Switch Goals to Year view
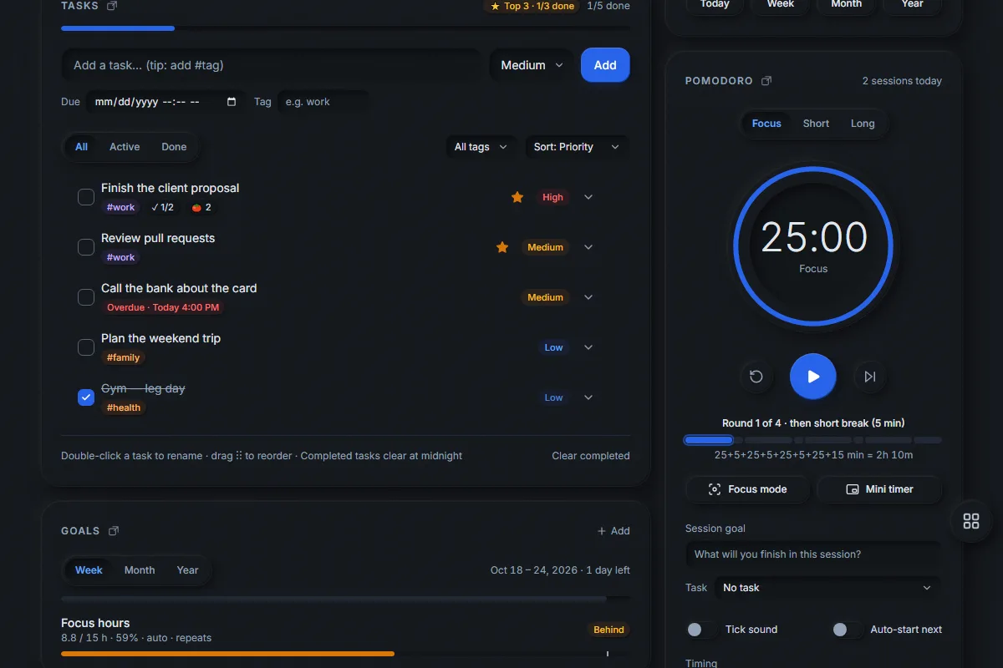1003x668 pixels. coord(187,570)
